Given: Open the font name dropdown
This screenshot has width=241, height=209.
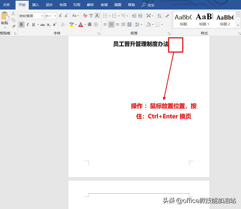Looking at the screenshot, I should pos(42,16).
